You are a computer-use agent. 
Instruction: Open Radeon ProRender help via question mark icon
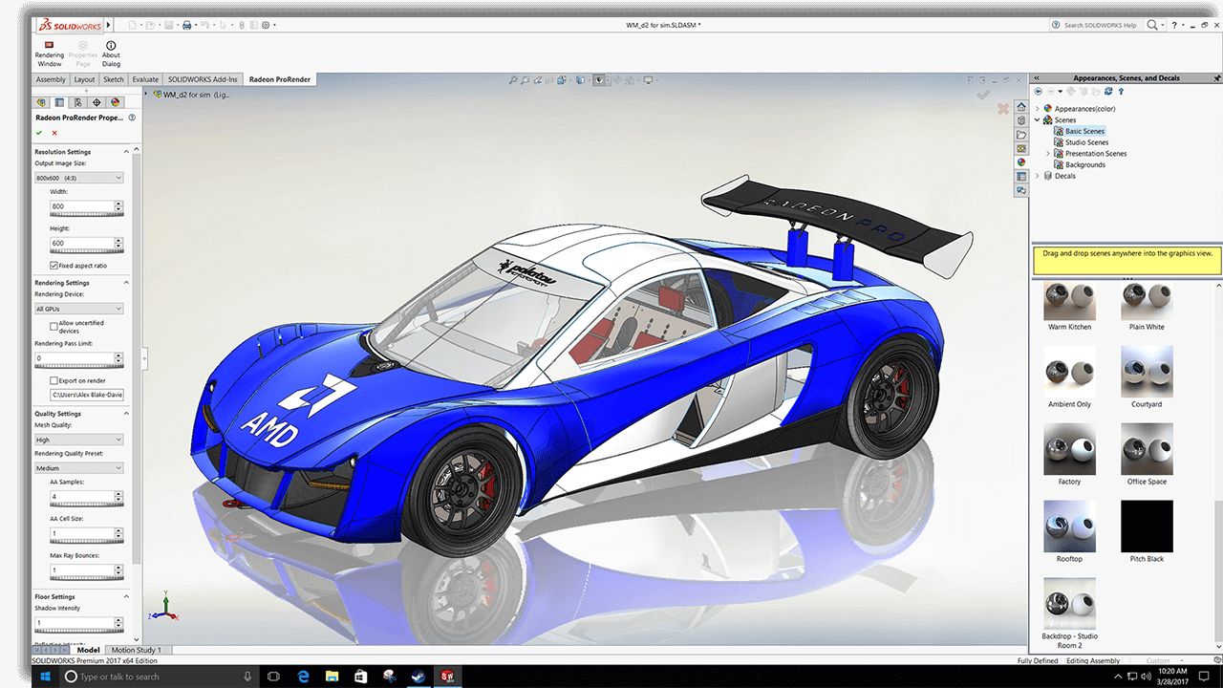[131, 117]
